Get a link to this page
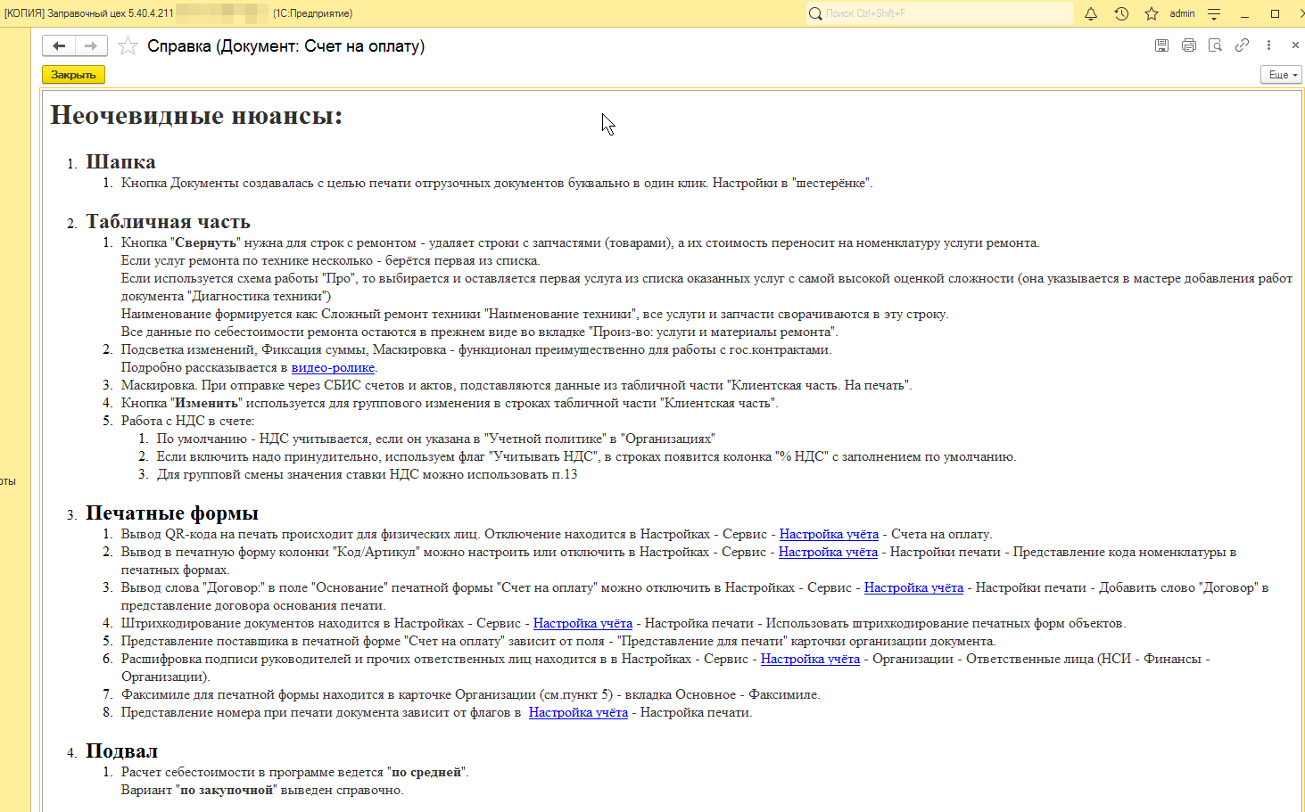The width and height of the screenshot is (1305, 812). 1242,45
